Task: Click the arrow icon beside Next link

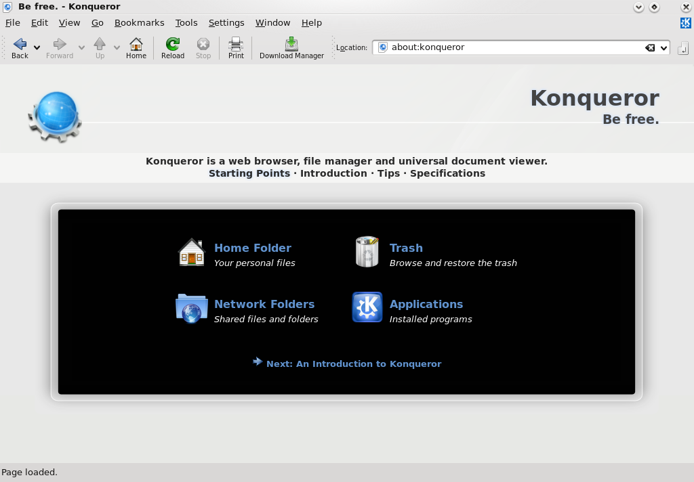Action: tap(258, 361)
